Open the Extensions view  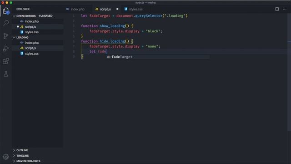click(6, 61)
